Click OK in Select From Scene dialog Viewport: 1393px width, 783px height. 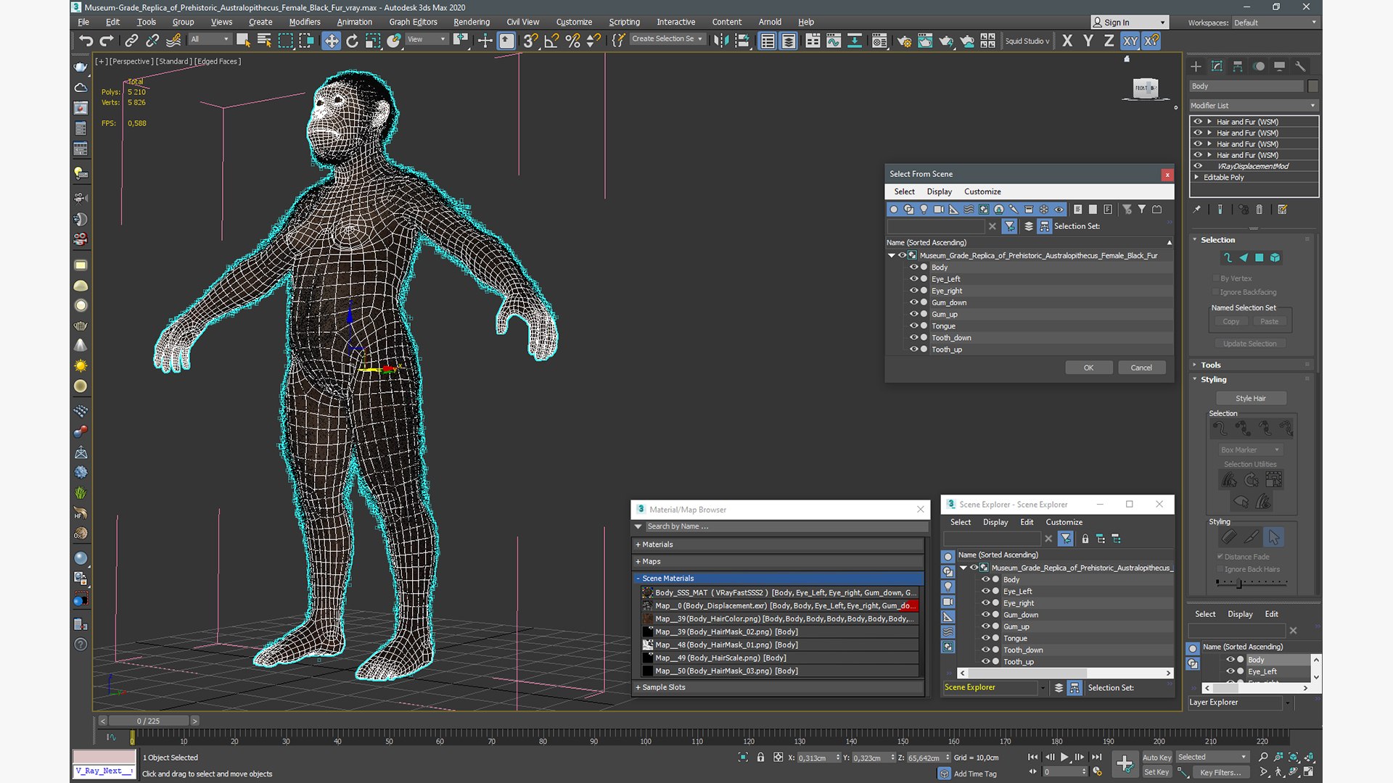tap(1088, 368)
